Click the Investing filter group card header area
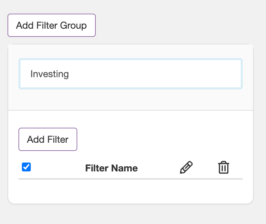This screenshot has width=266, height=224. click(131, 77)
